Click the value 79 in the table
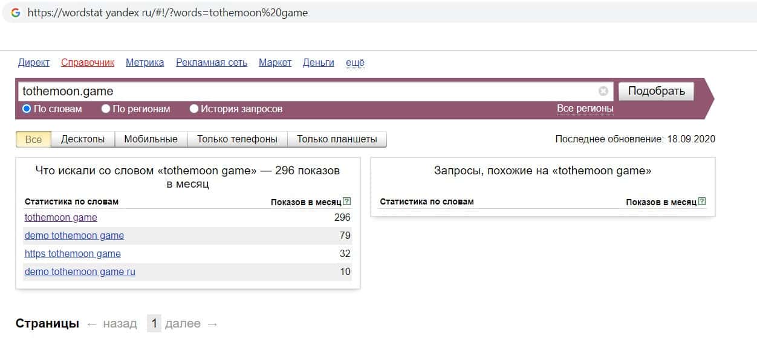757x342 pixels. [345, 236]
